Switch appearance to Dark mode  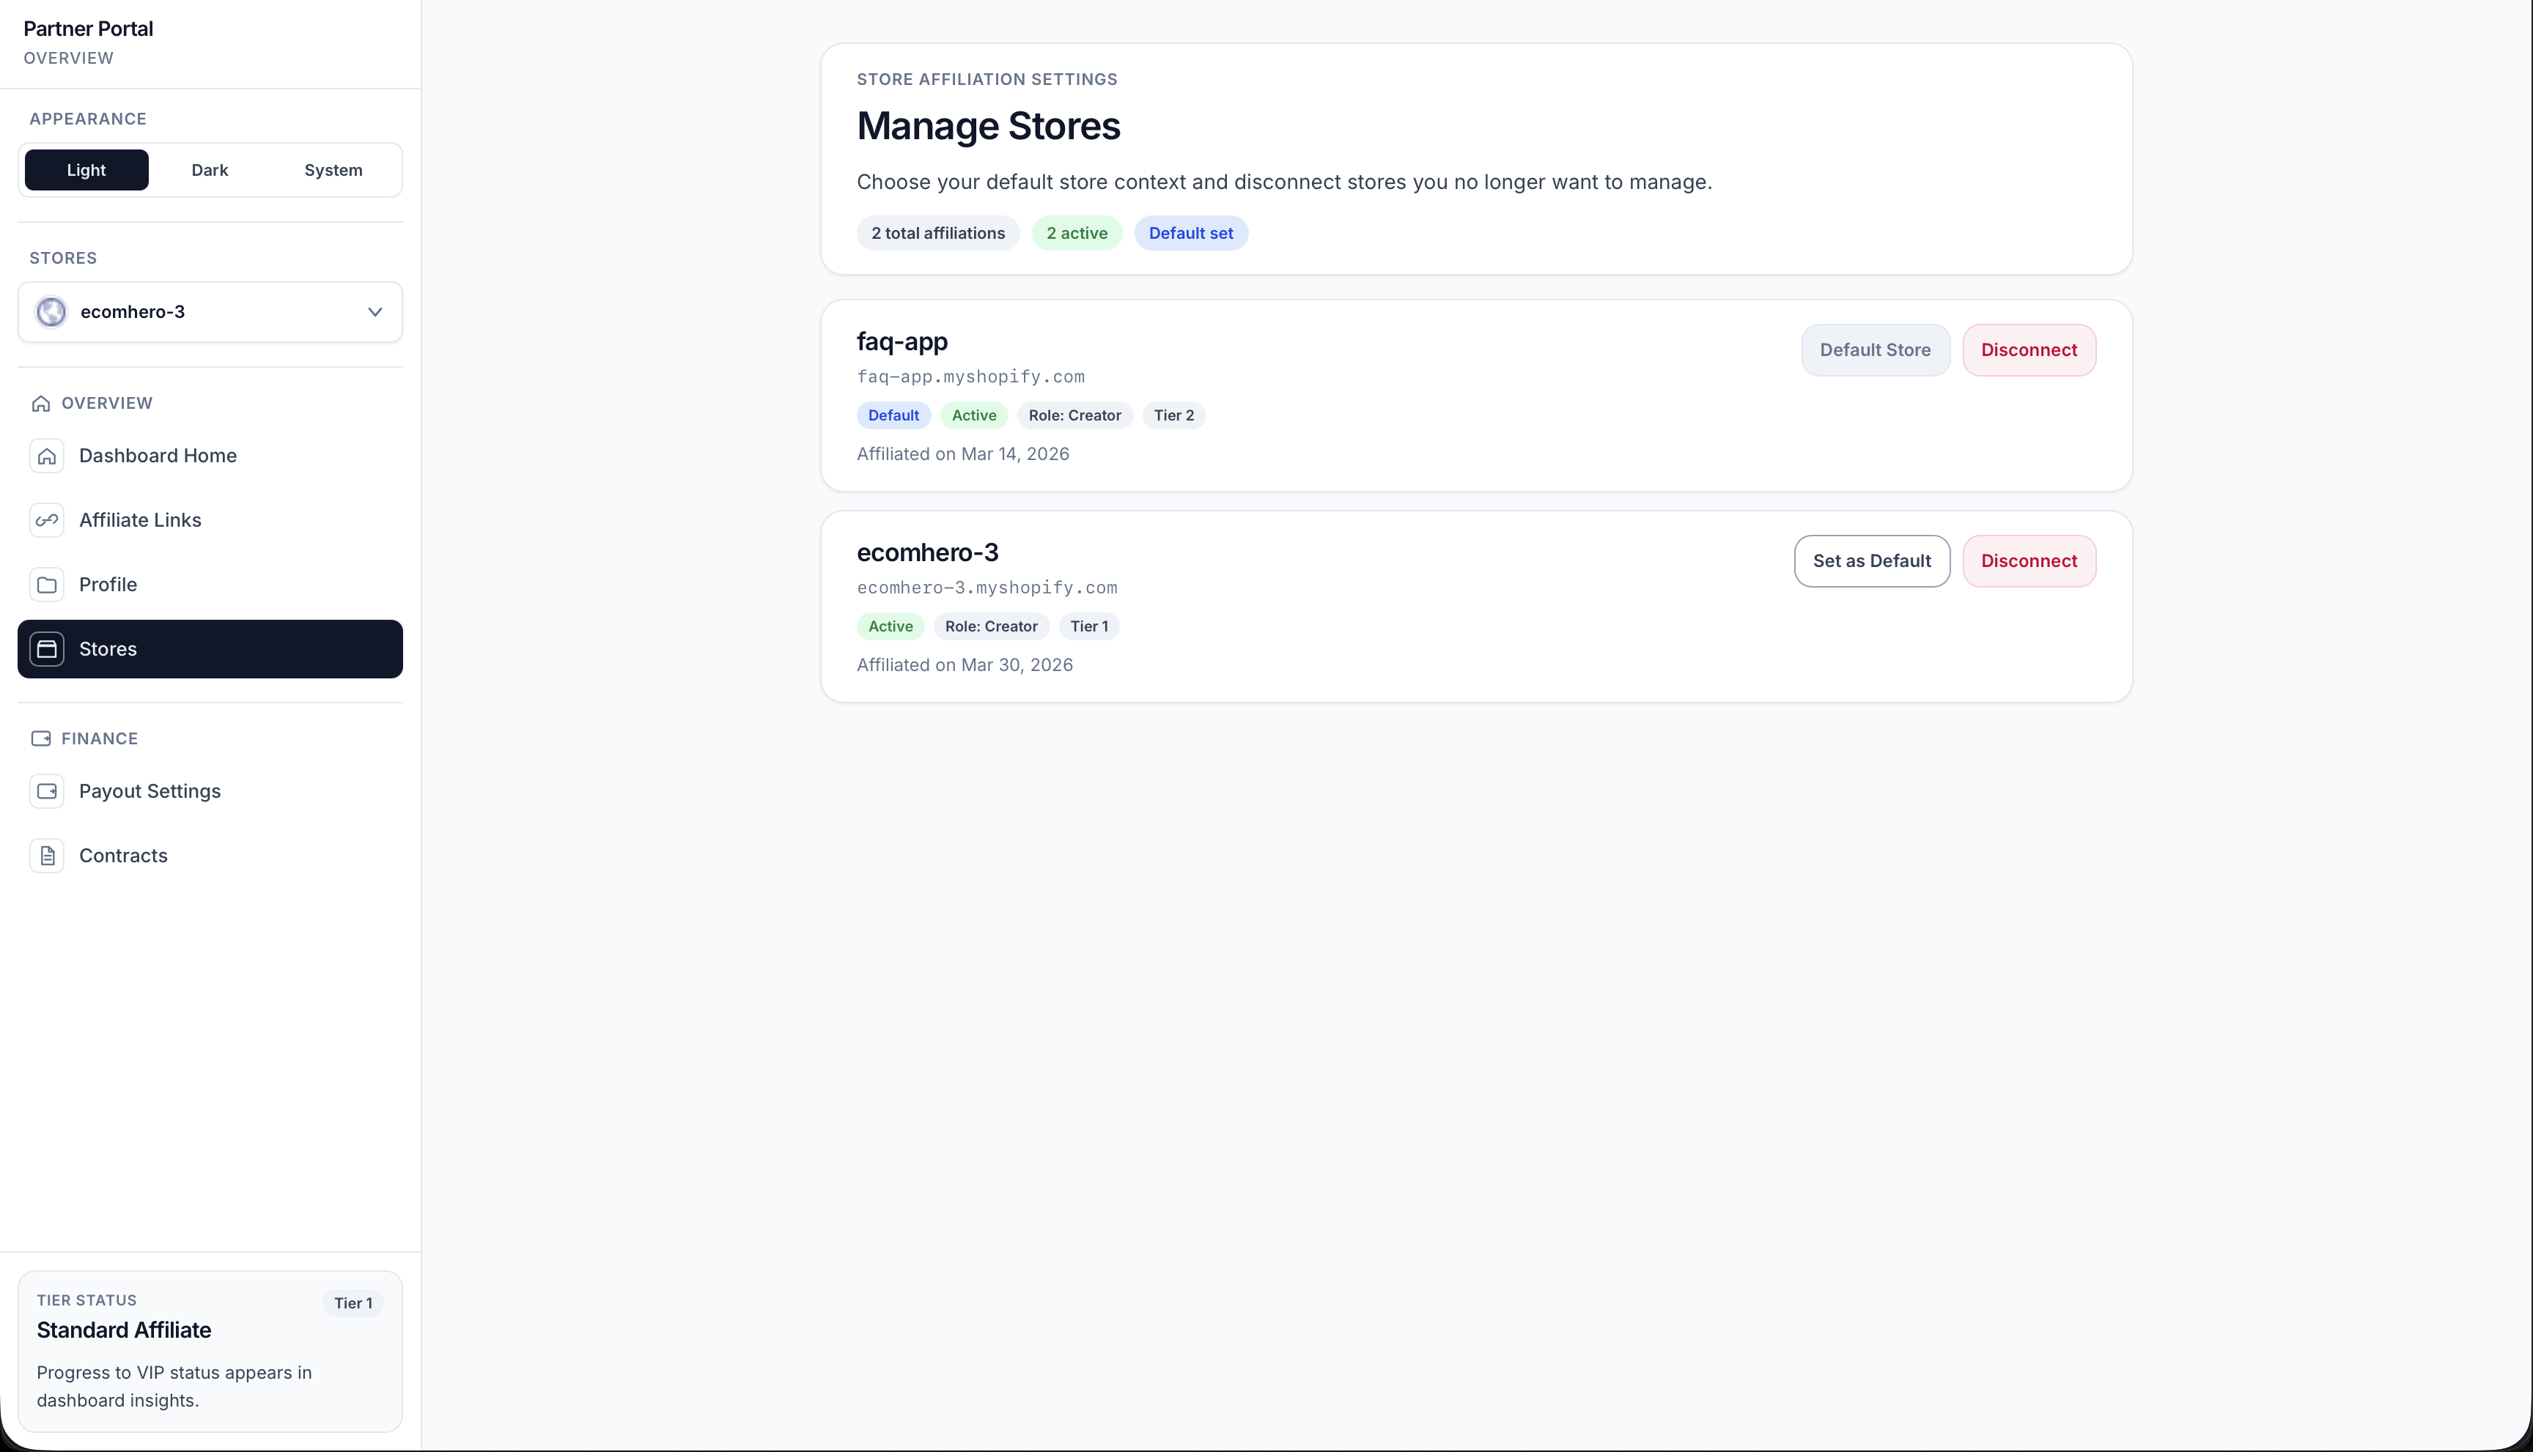pyautogui.click(x=210, y=171)
